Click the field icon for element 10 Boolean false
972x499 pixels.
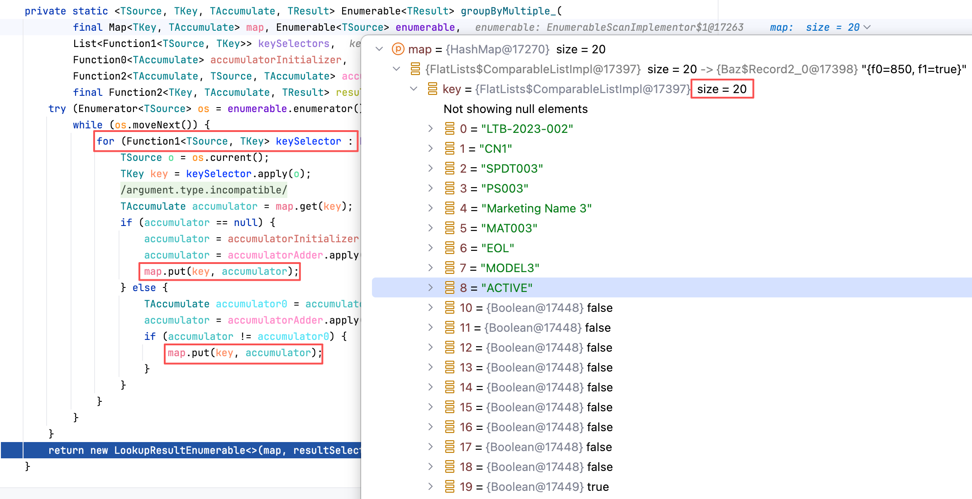tap(449, 307)
